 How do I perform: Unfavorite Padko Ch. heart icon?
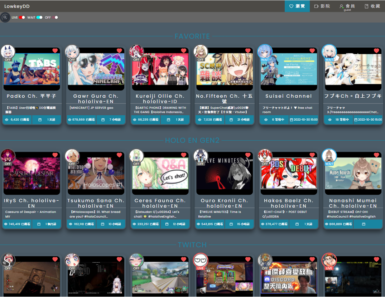click(x=55, y=50)
